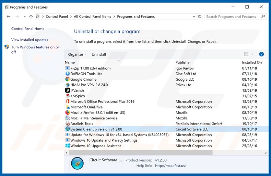Click the Circuit Software LLC publisher cell

[192, 129]
